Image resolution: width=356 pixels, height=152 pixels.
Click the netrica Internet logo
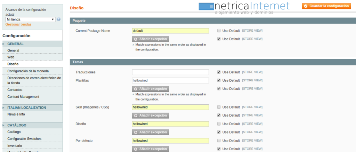[244, 8]
